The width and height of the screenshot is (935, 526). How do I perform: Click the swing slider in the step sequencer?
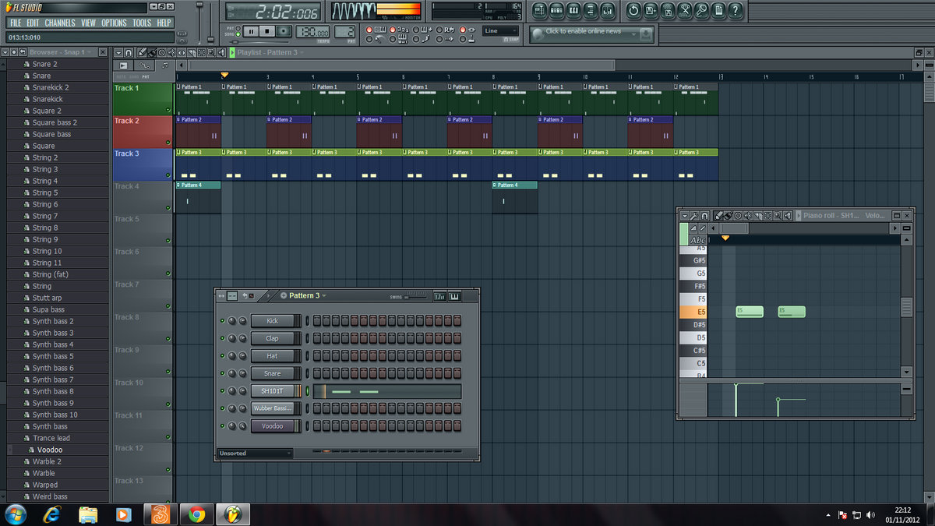(x=417, y=296)
